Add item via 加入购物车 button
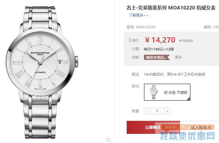219x143 pixels. click(201, 127)
